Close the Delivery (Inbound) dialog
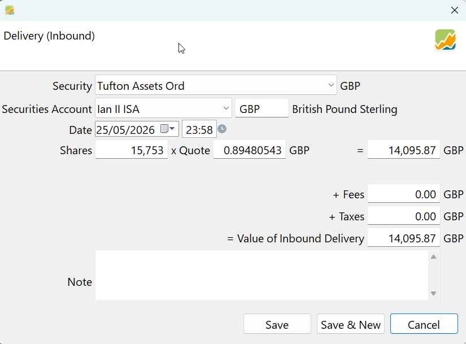This screenshot has width=466, height=344. click(454, 10)
